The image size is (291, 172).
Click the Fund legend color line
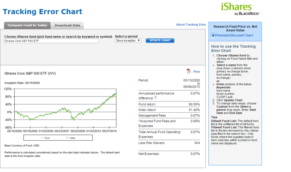point(42,138)
